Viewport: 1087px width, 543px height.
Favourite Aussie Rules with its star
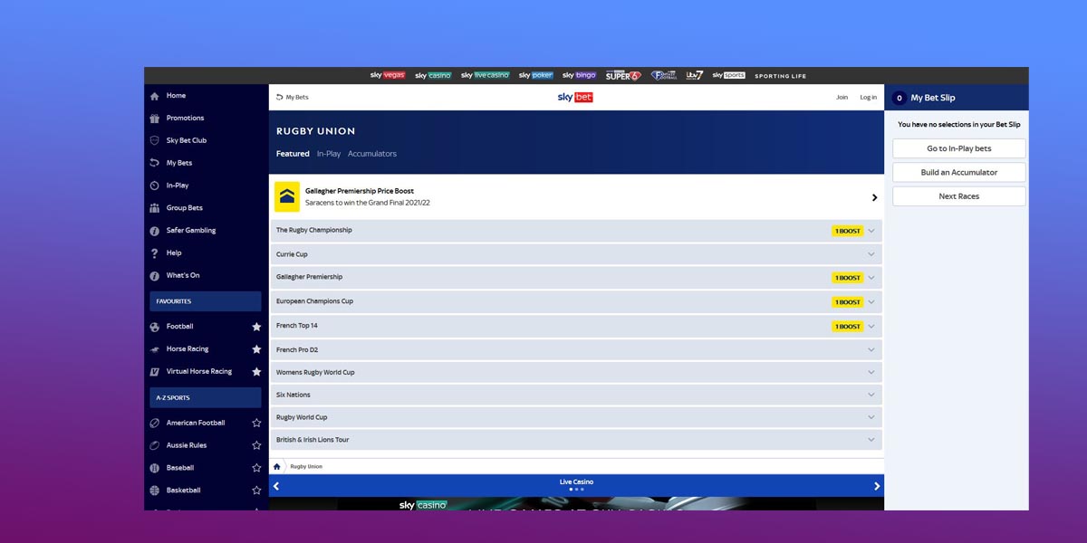pos(256,445)
